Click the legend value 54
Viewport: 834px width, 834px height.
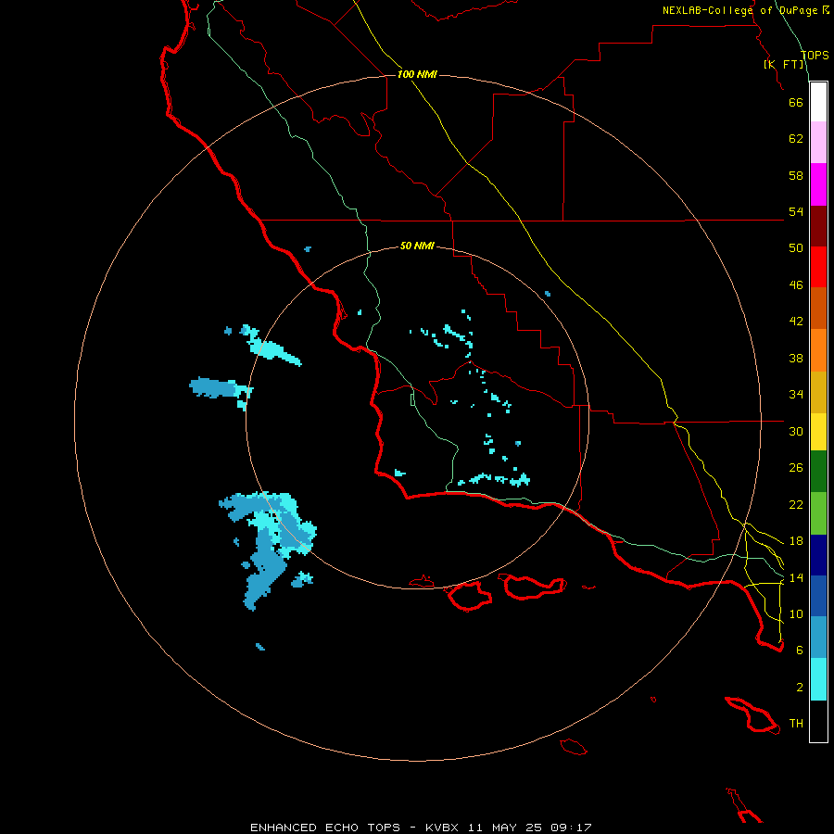[x=796, y=211]
